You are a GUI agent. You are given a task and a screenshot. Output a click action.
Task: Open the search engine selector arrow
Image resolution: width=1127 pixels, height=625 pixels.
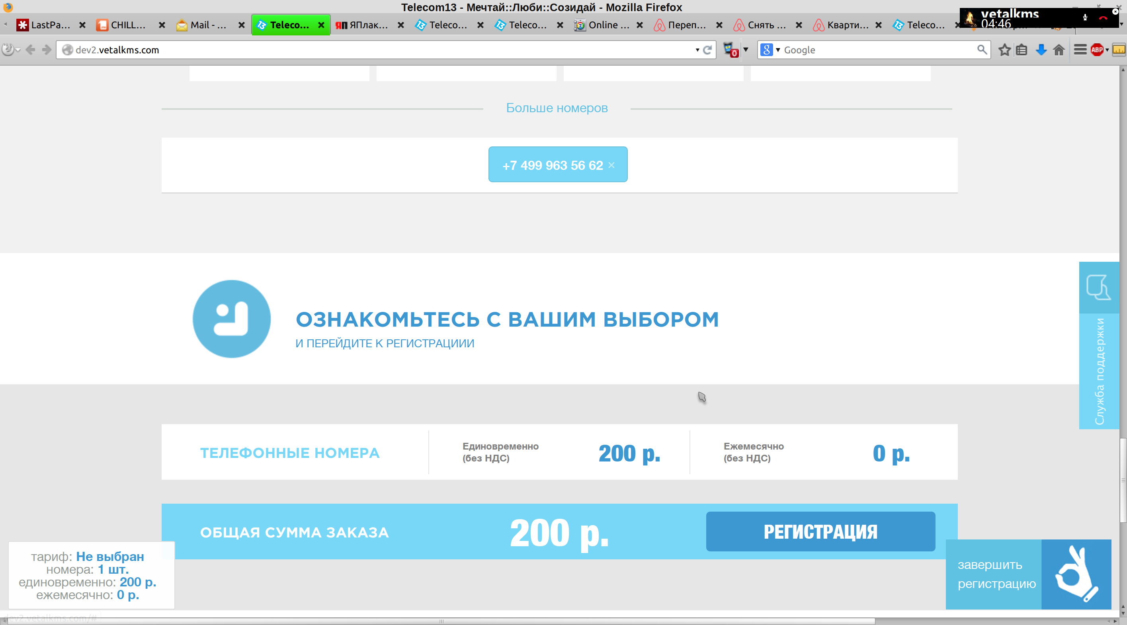(778, 50)
